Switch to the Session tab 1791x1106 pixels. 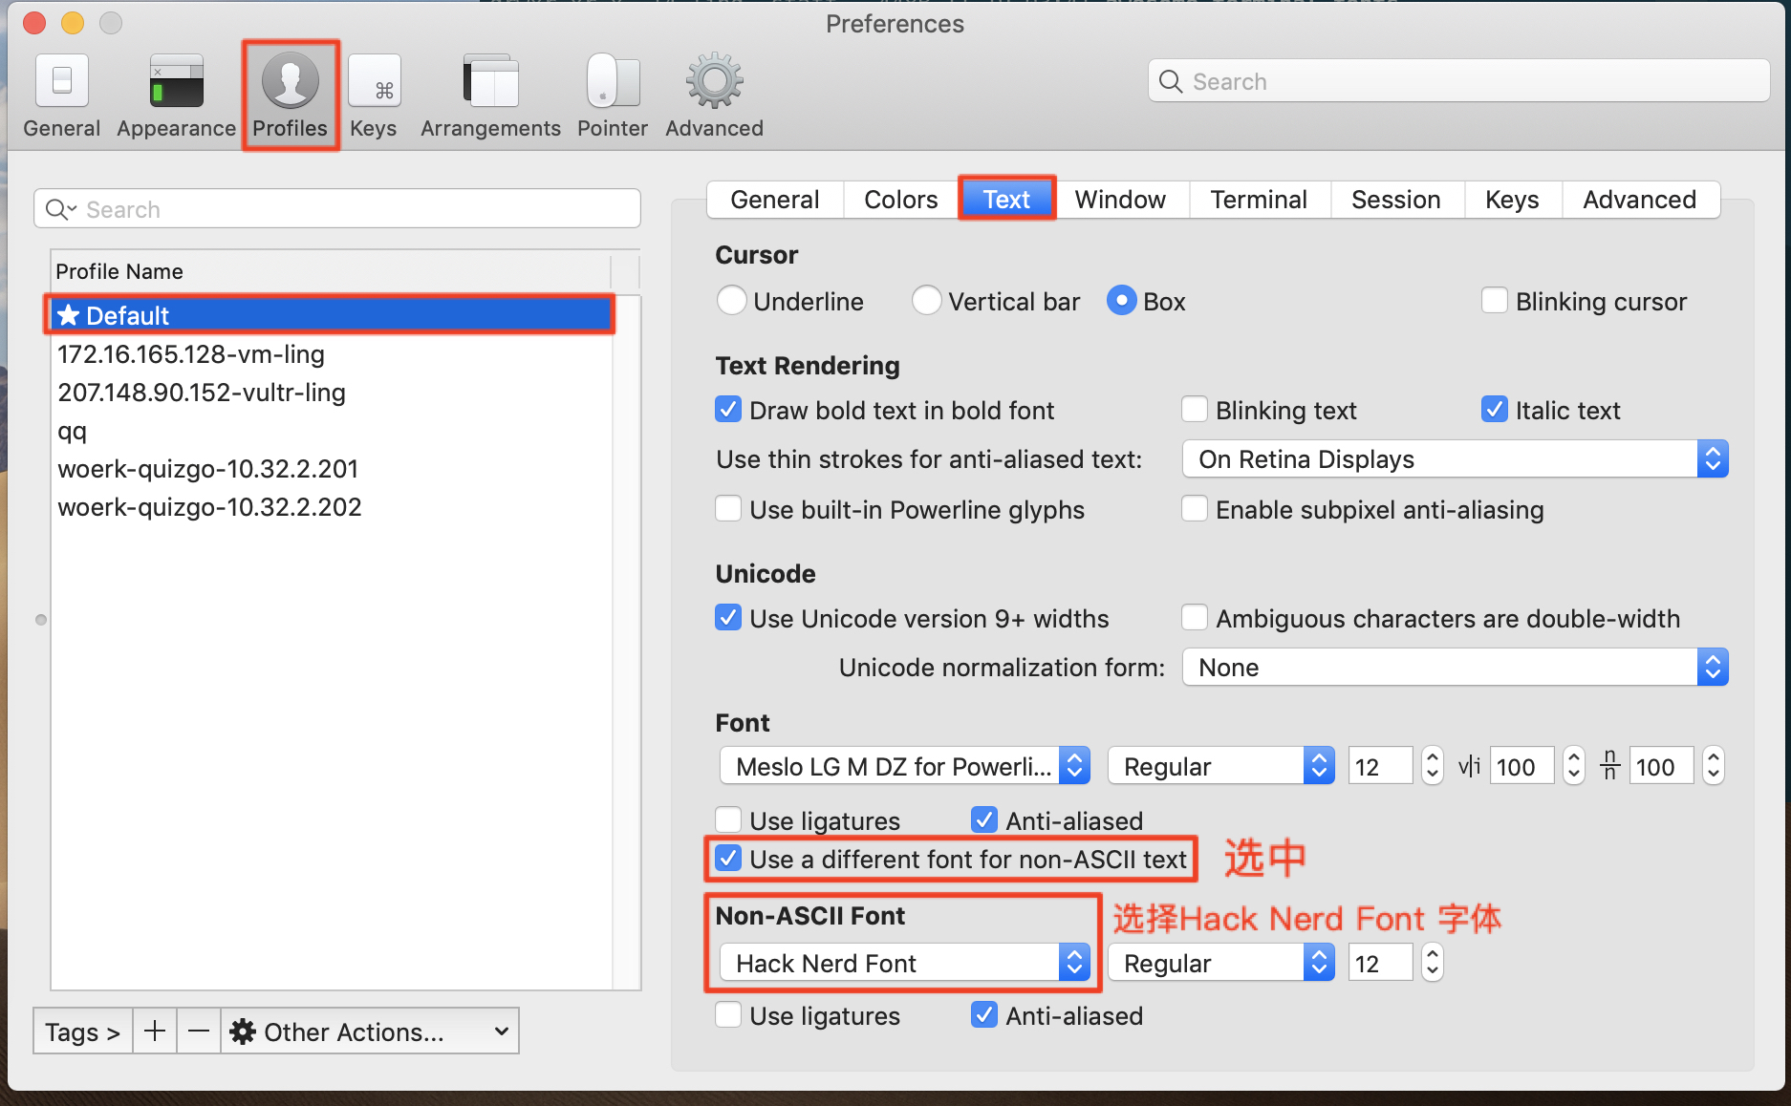[1395, 200]
